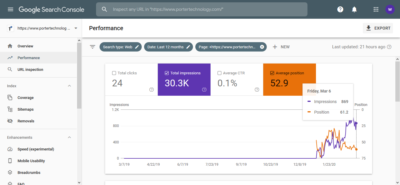Click sidebar scroll up arrow
The width and height of the screenshot is (400, 185).
[x=79, y=40]
